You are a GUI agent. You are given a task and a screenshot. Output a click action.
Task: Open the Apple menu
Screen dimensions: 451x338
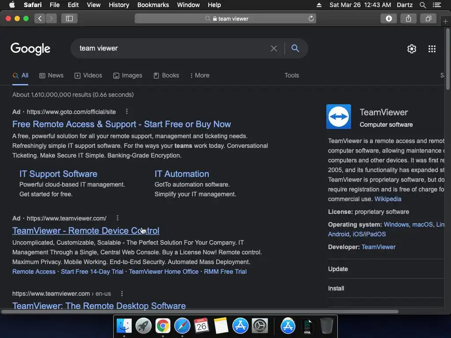pos(12,5)
